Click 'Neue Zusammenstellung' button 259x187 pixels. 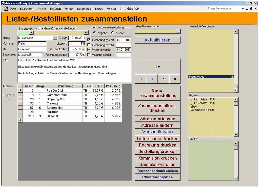(158, 93)
